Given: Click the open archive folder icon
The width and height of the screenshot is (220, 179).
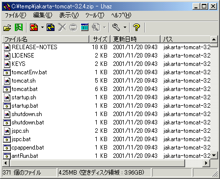Looking at the screenshot, I should (x=7, y=28).
